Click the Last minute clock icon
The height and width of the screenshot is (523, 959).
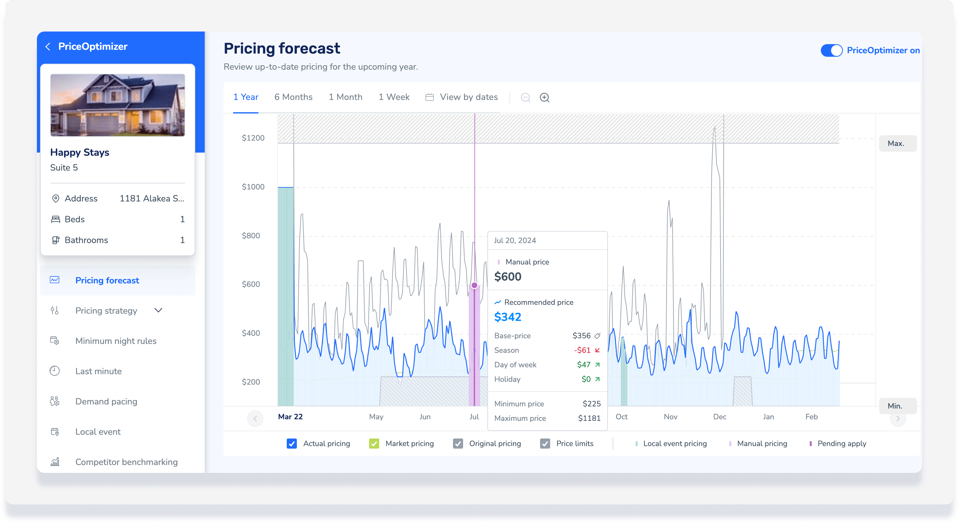pos(55,371)
